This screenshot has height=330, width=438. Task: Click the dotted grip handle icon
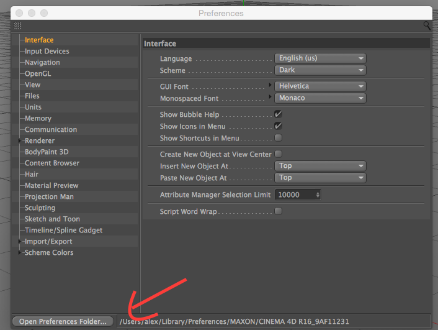[17, 25]
